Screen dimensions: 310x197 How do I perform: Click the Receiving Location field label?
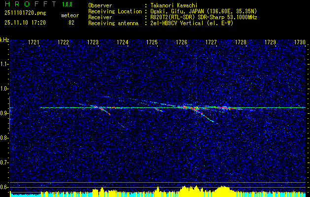tap(115, 11)
